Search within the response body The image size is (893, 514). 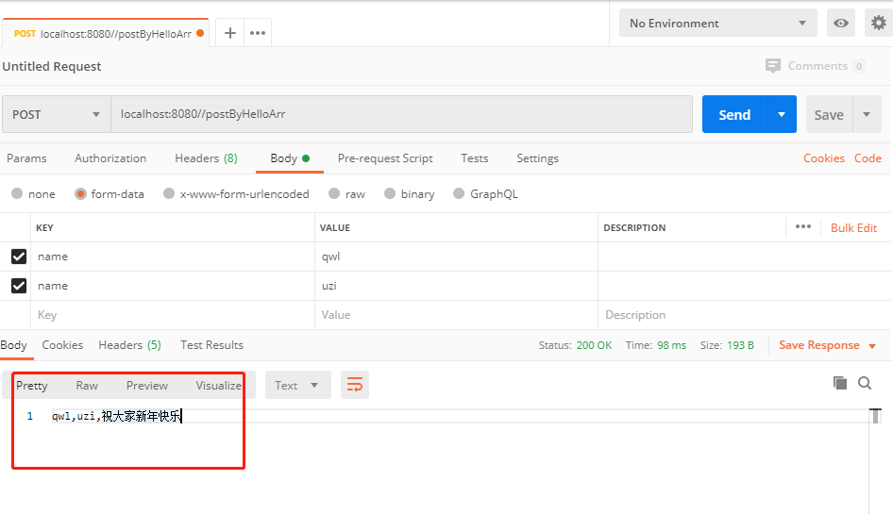pos(865,383)
